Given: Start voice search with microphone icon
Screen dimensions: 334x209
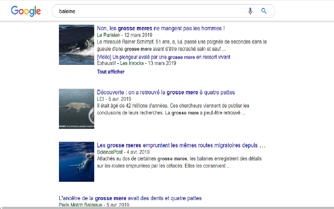Looking at the screenshot, I should pos(250,11).
